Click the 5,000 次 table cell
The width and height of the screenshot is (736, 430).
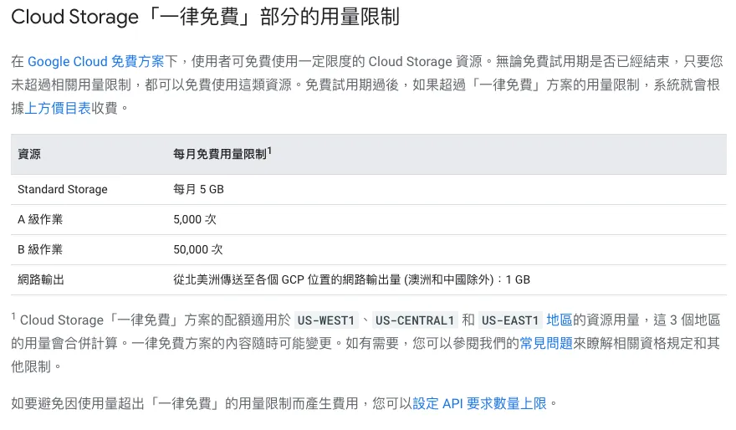[x=195, y=219]
